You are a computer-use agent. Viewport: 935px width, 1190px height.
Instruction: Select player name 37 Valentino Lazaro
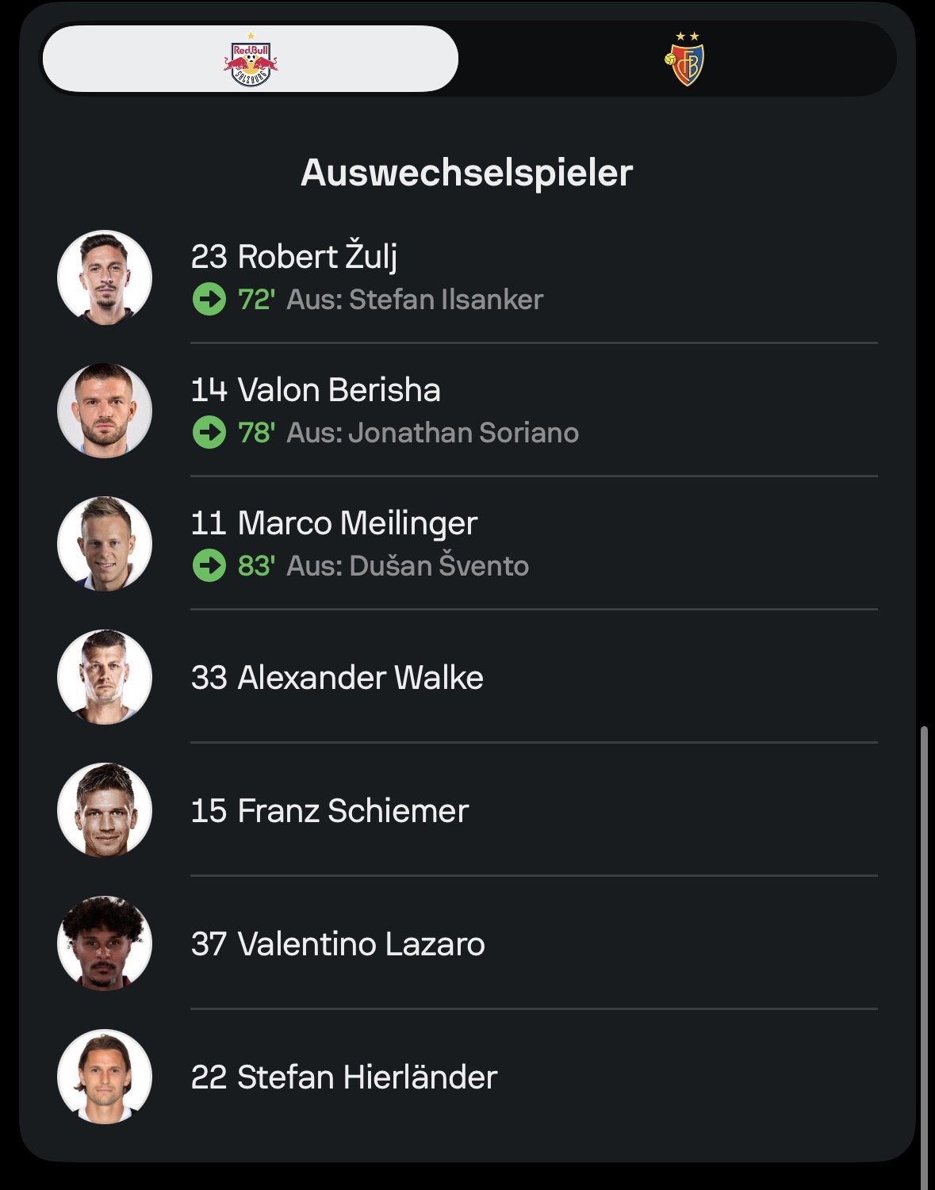[338, 944]
